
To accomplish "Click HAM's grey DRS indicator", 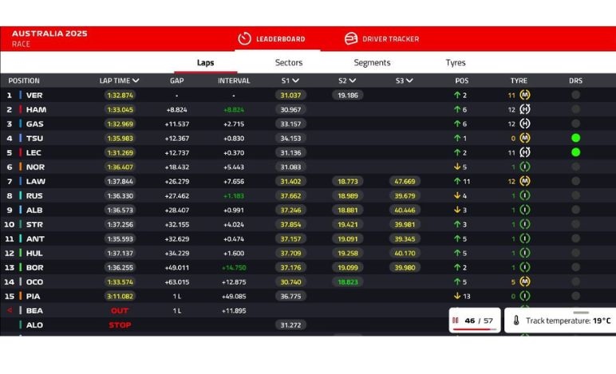I will coord(575,109).
